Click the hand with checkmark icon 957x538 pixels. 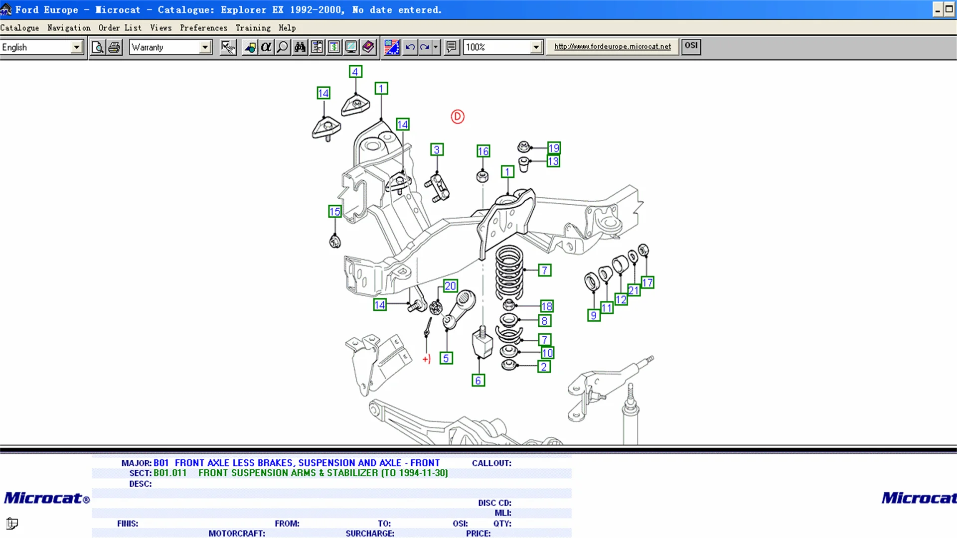click(228, 47)
